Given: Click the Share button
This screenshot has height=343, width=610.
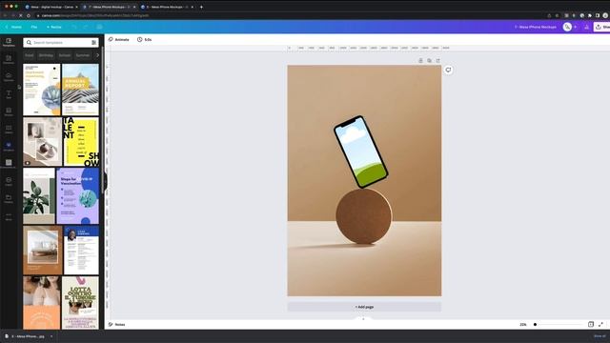Looking at the screenshot, I should coord(601,27).
